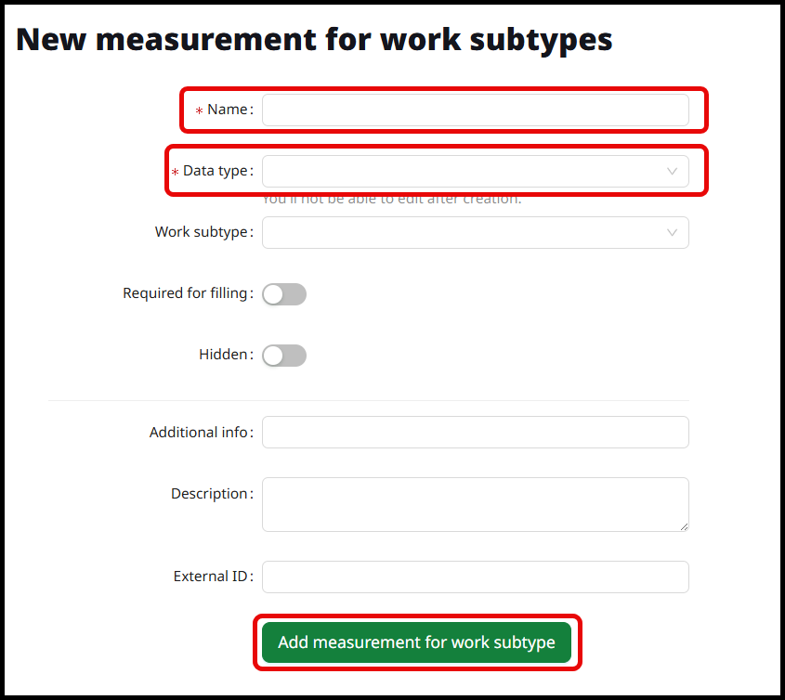
Task: Click inside the Description text area
Action: 475,504
